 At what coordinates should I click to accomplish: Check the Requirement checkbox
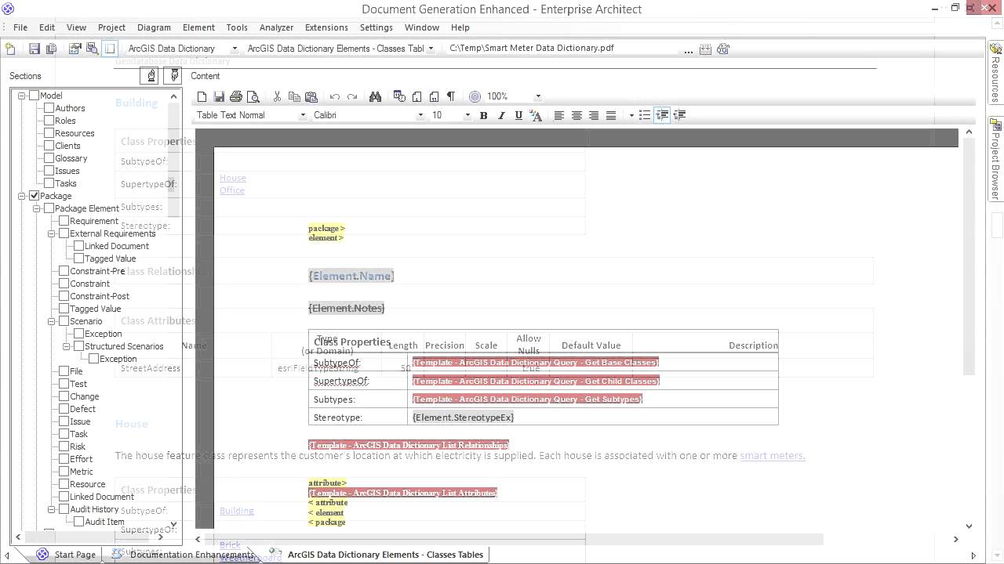64,221
